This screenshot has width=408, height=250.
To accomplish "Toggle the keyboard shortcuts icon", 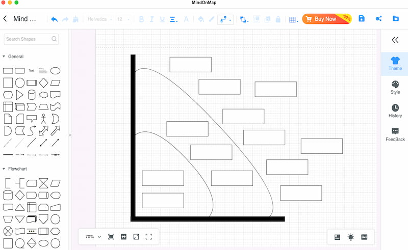I will [364, 237].
